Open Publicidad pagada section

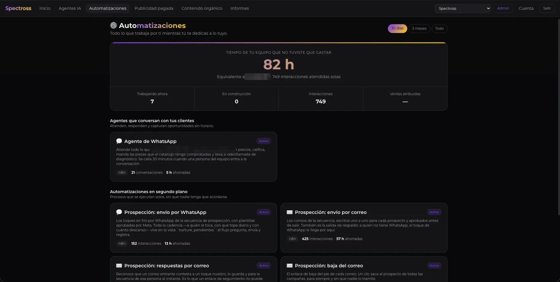(x=154, y=8)
